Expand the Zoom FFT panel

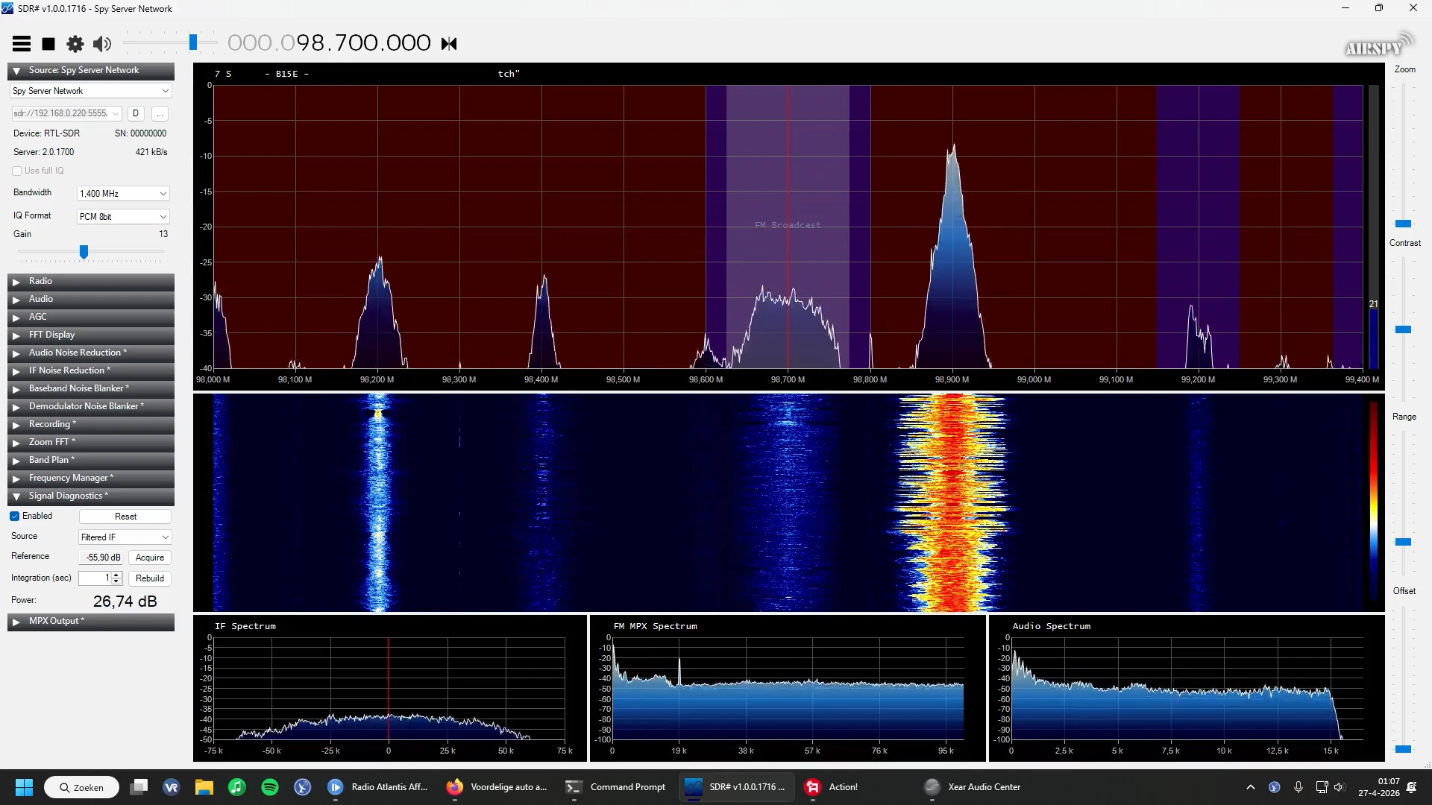point(91,442)
